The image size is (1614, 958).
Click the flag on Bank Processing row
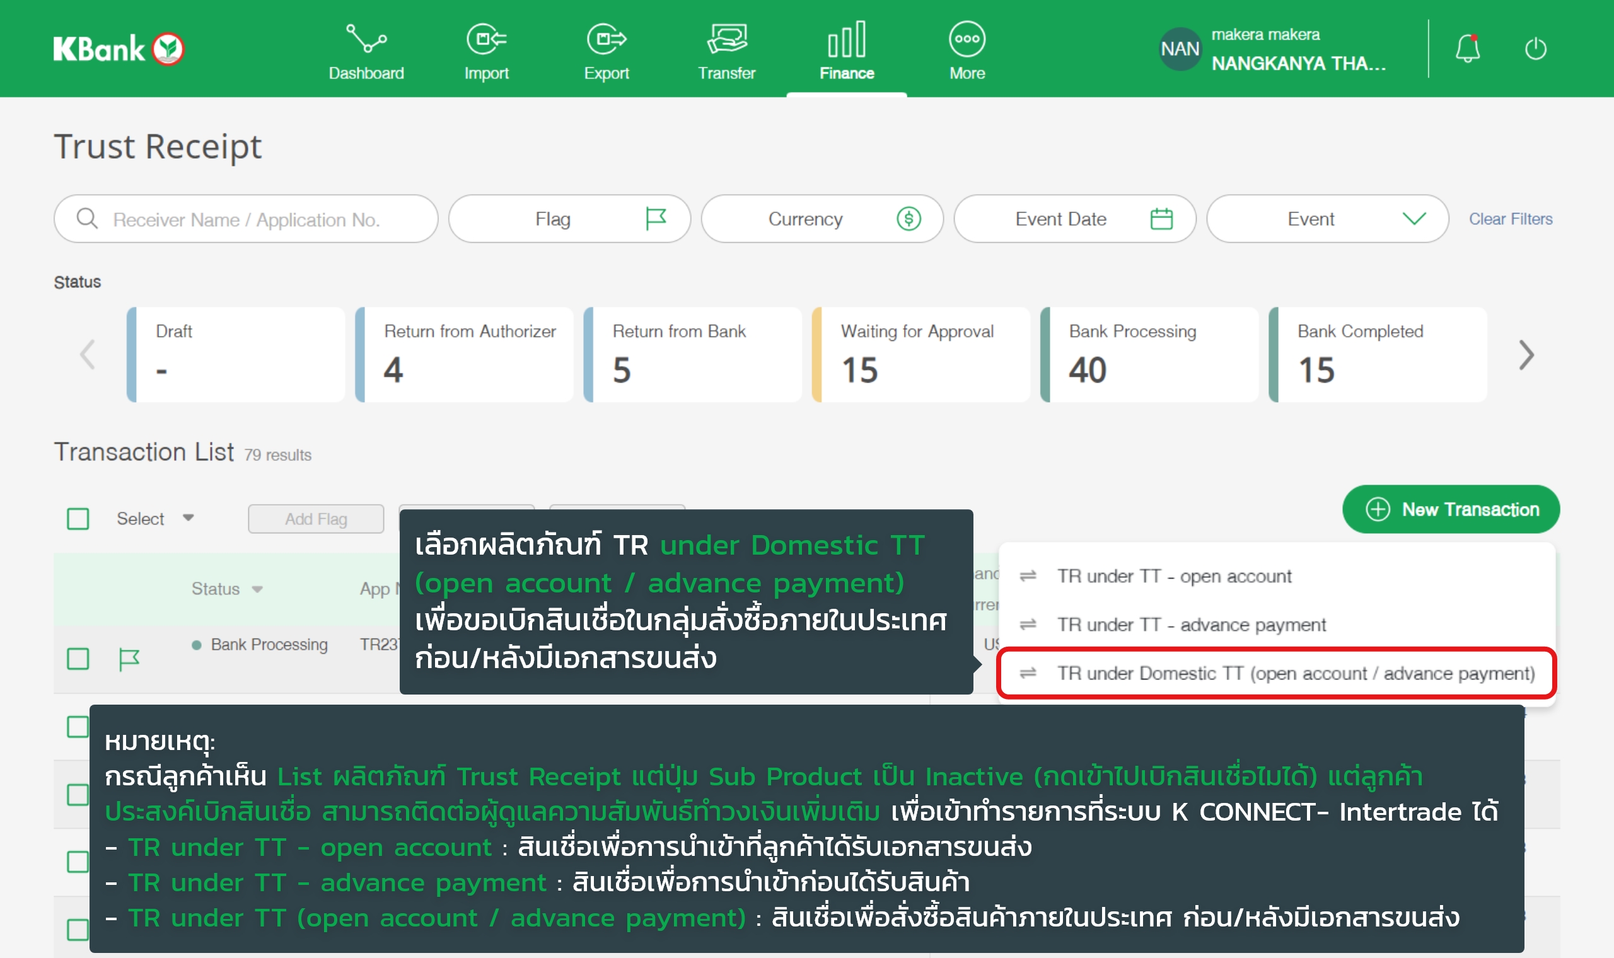[129, 659]
